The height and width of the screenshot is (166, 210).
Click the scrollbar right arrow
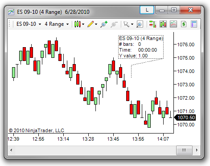197,150
